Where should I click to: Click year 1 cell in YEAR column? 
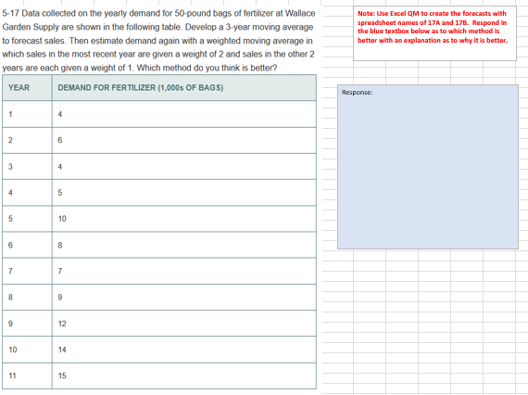click(27, 114)
